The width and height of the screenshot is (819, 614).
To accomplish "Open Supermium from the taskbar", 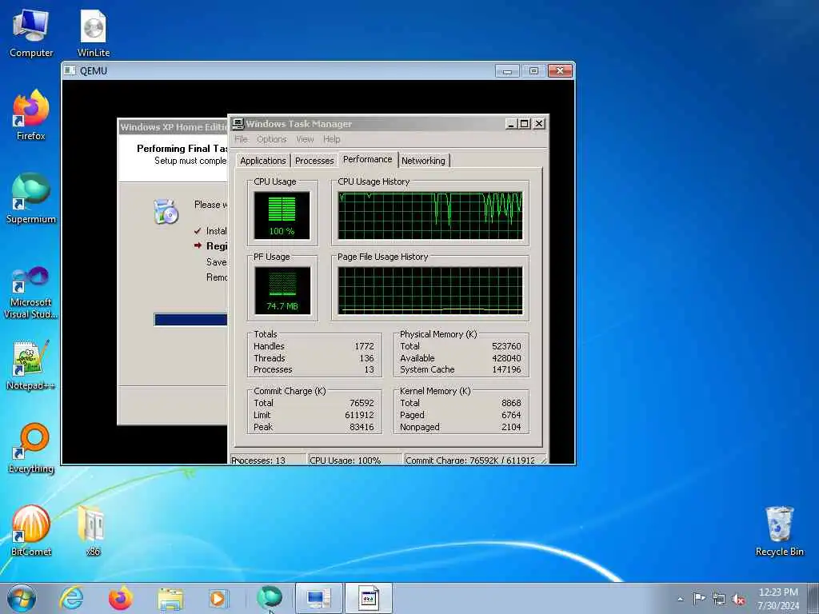I will [x=269, y=597].
